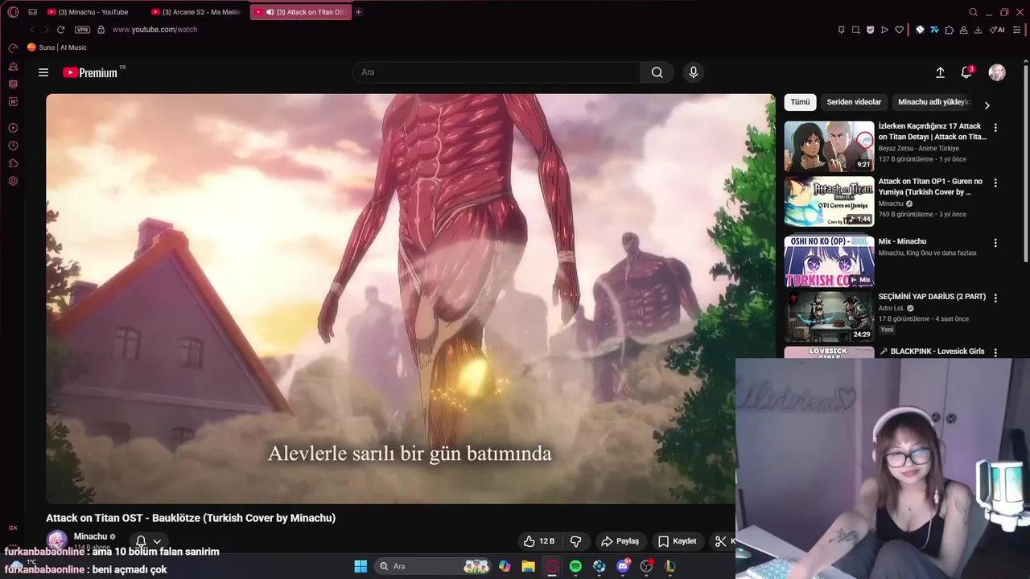The width and height of the screenshot is (1030, 579).
Task: Reload the current page
Action: (60, 30)
